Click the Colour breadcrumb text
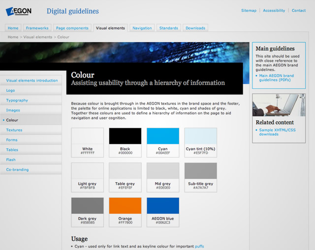 [63, 37]
